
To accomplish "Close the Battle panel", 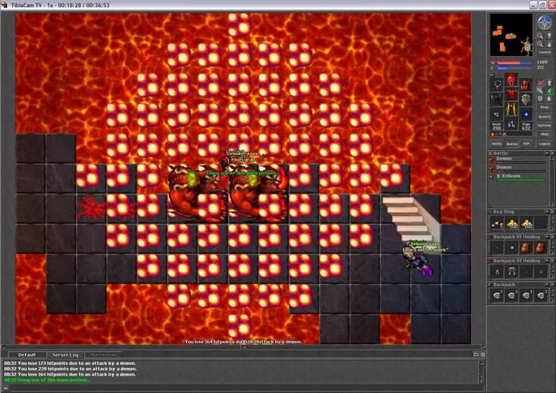I will click(x=552, y=153).
